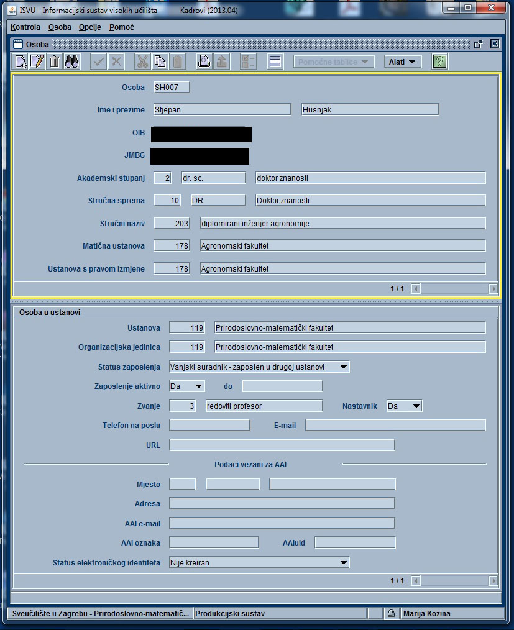Image resolution: width=514 pixels, height=630 pixels.
Task: Open the Opcije menu
Action: coord(90,27)
